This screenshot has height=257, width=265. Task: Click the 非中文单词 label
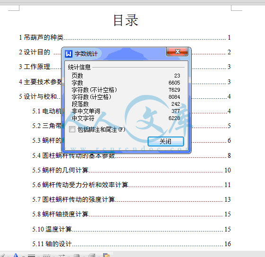(x=86, y=111)
